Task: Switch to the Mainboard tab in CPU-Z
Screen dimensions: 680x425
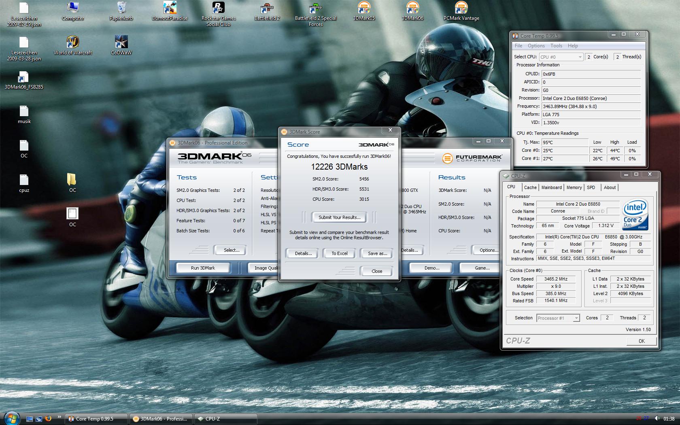Action: click(551, 187)
